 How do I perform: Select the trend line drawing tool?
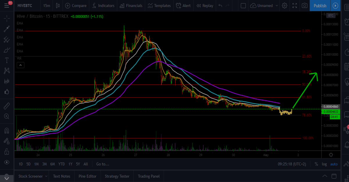[7, 29]
